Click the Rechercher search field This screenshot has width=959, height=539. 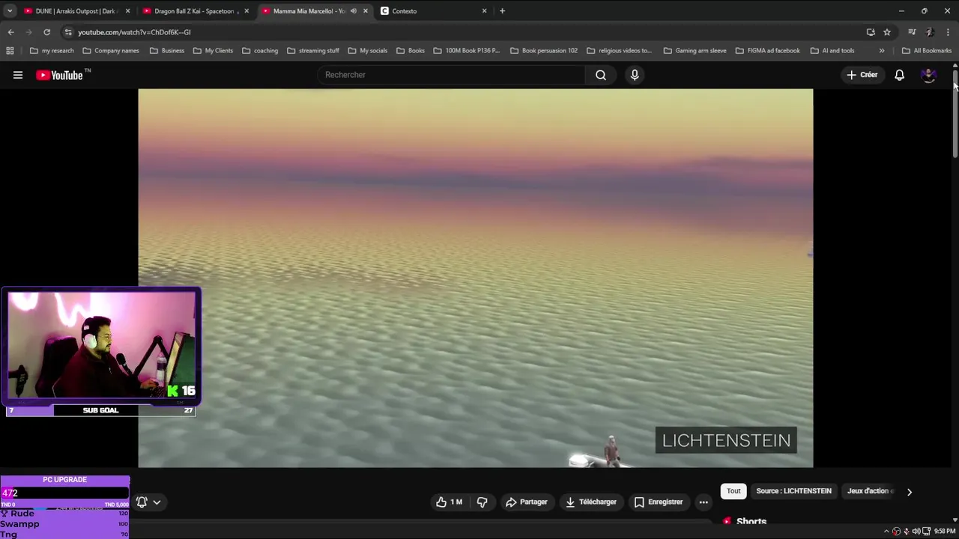(x=452, y=75)
